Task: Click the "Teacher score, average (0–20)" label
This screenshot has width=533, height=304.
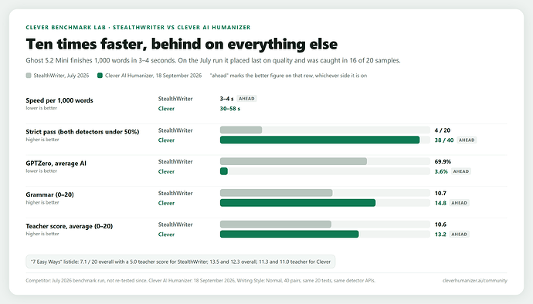Action: (x=70, y=226)
